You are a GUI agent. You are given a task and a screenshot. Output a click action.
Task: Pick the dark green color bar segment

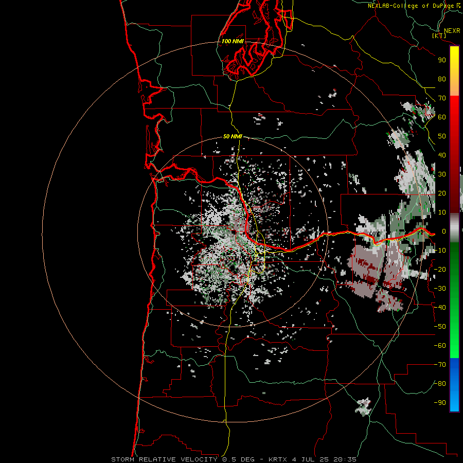tap(454, 260)
